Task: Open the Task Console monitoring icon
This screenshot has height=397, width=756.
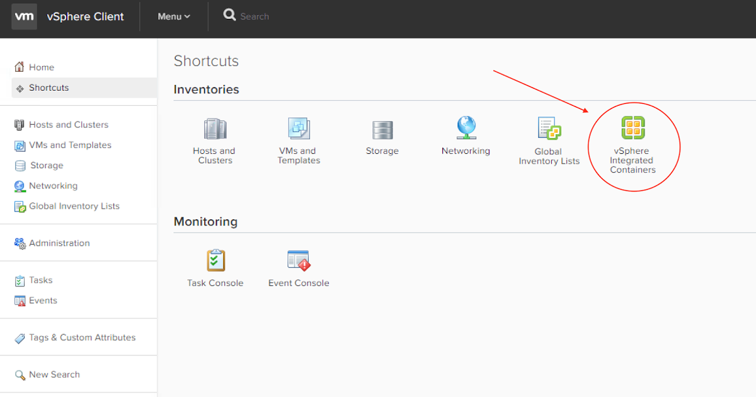Action: (x=215, y=261)
